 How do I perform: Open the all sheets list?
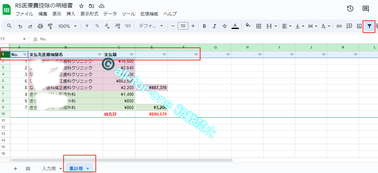pos(28,168)
